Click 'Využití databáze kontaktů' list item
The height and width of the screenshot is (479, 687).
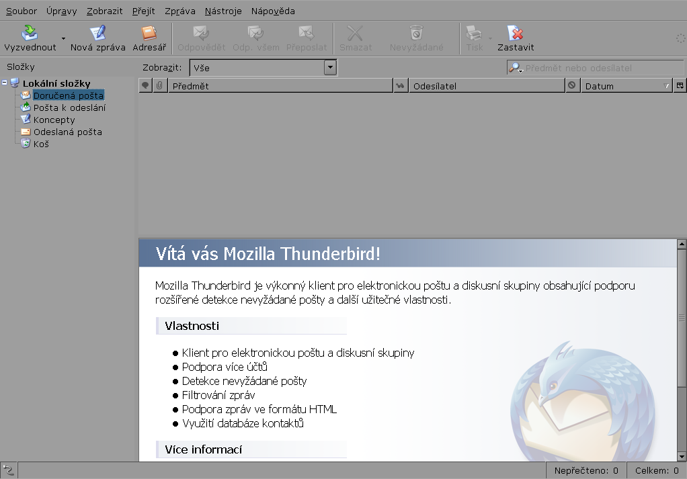pos(243,423)
